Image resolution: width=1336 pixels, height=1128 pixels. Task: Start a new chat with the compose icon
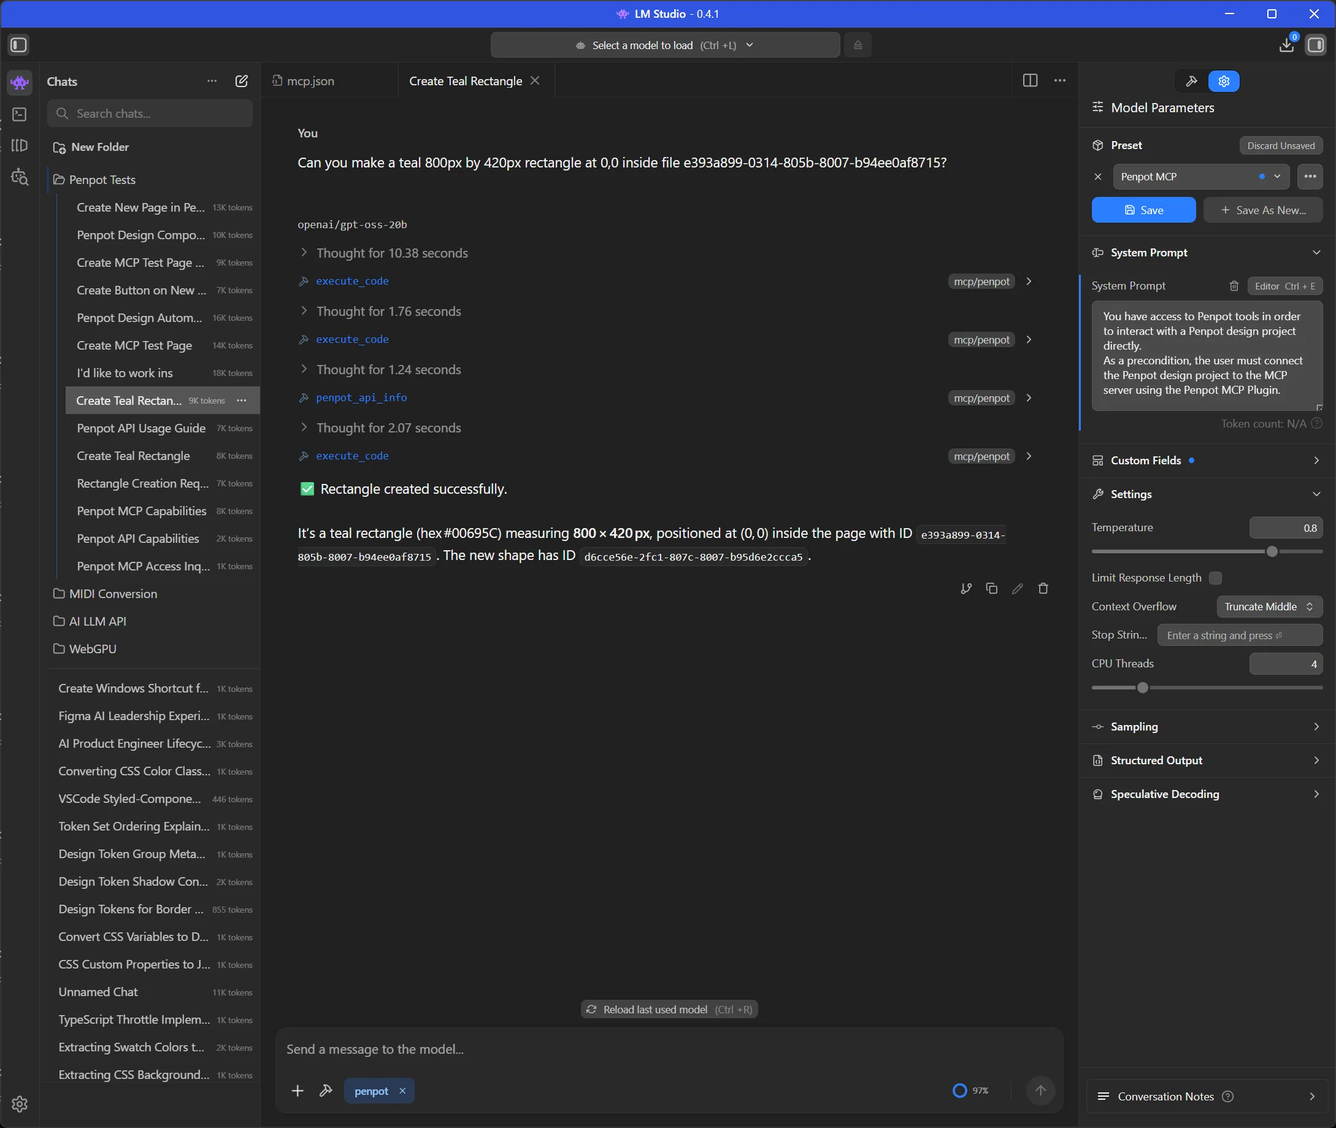click(x=242, y=81)
